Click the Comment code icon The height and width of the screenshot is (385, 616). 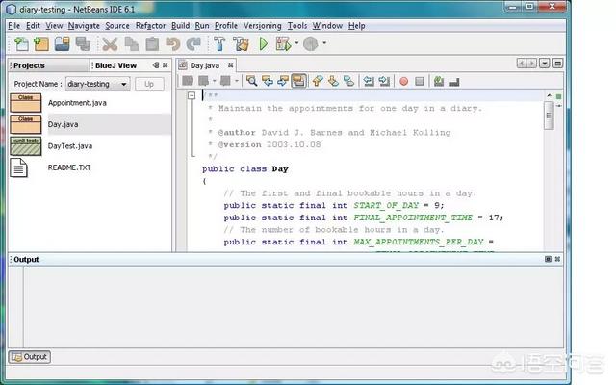pyautogui.click(x=439, y=81)
